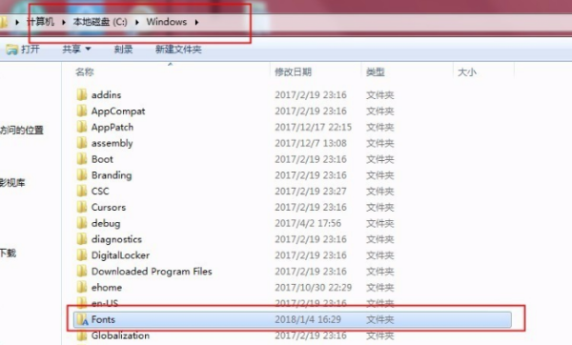
Task: Click the CSC folder icon
Action: click(x=82, y=192)
